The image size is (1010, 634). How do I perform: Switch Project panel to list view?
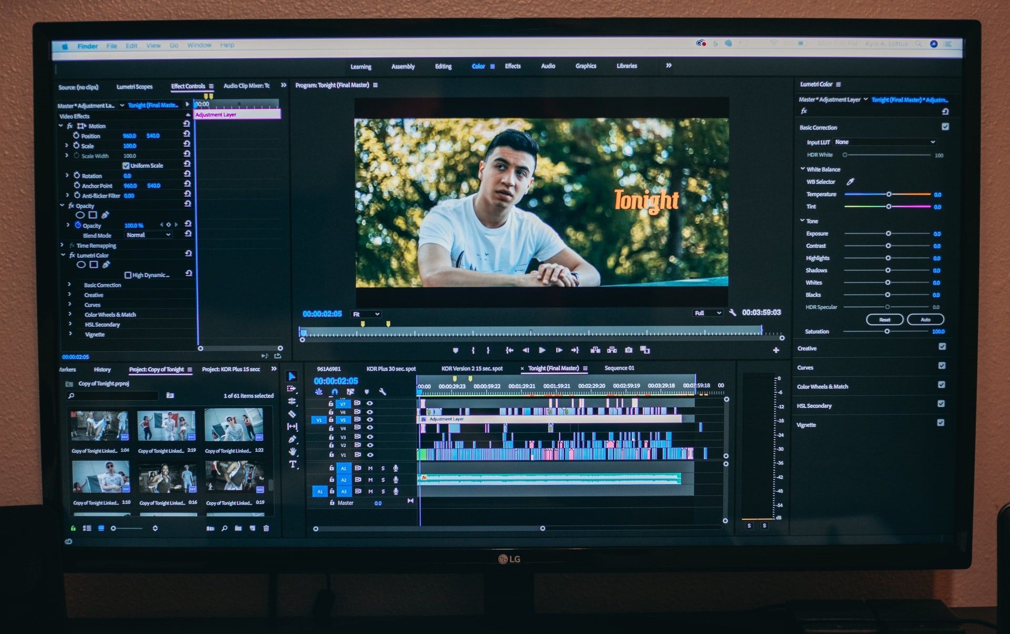87,528
